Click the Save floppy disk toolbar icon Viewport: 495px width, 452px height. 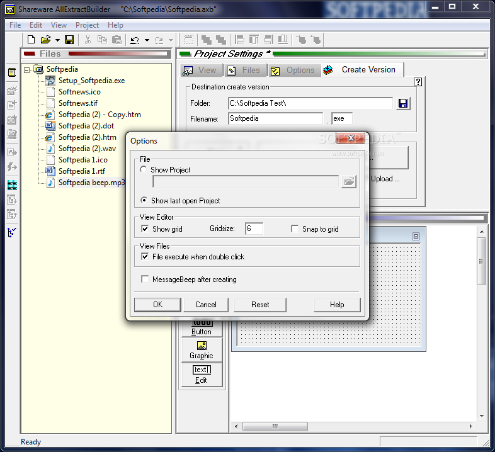69,40
